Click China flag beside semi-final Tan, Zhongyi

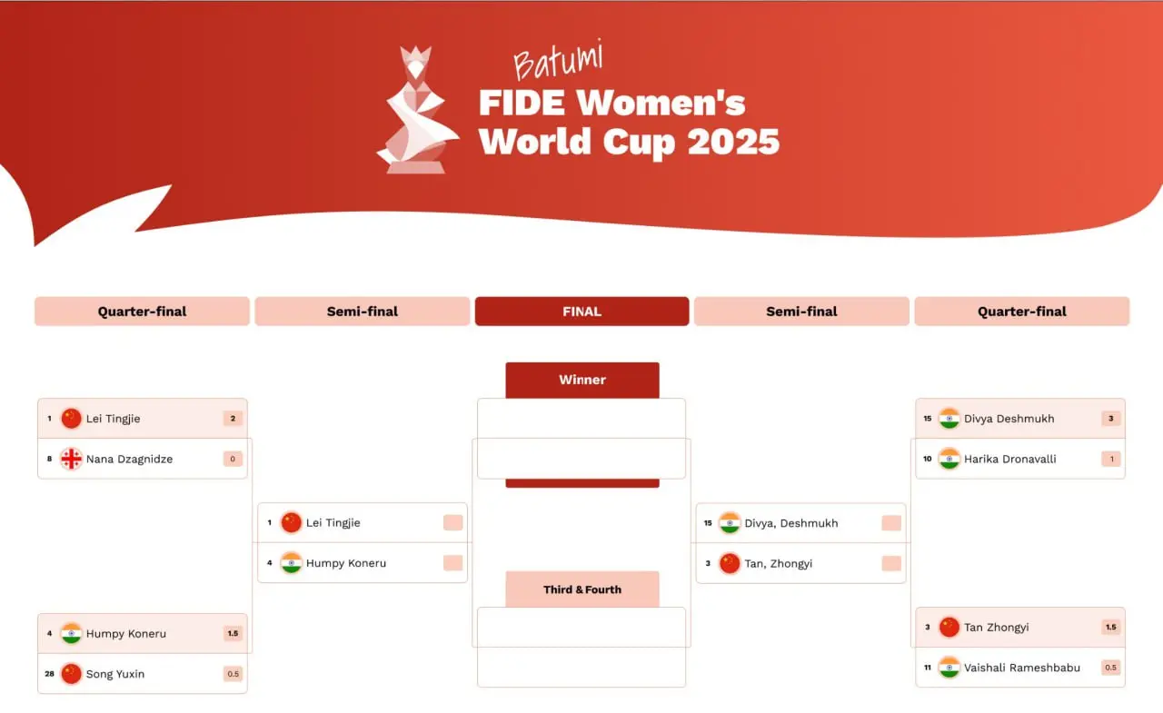pos(730,563)
